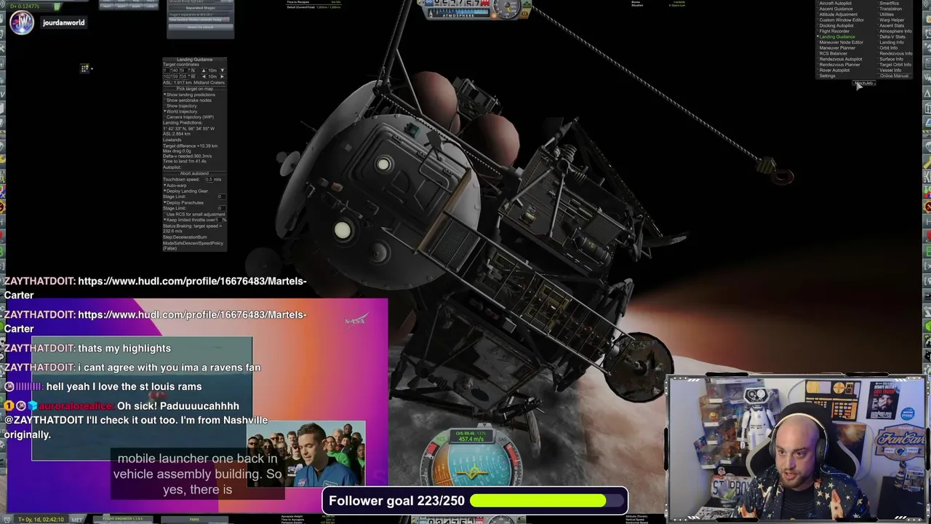Screen dimensions: 931x524
Task: Click Stage Limit field under Landing Gear
Action: pos(222,196)
